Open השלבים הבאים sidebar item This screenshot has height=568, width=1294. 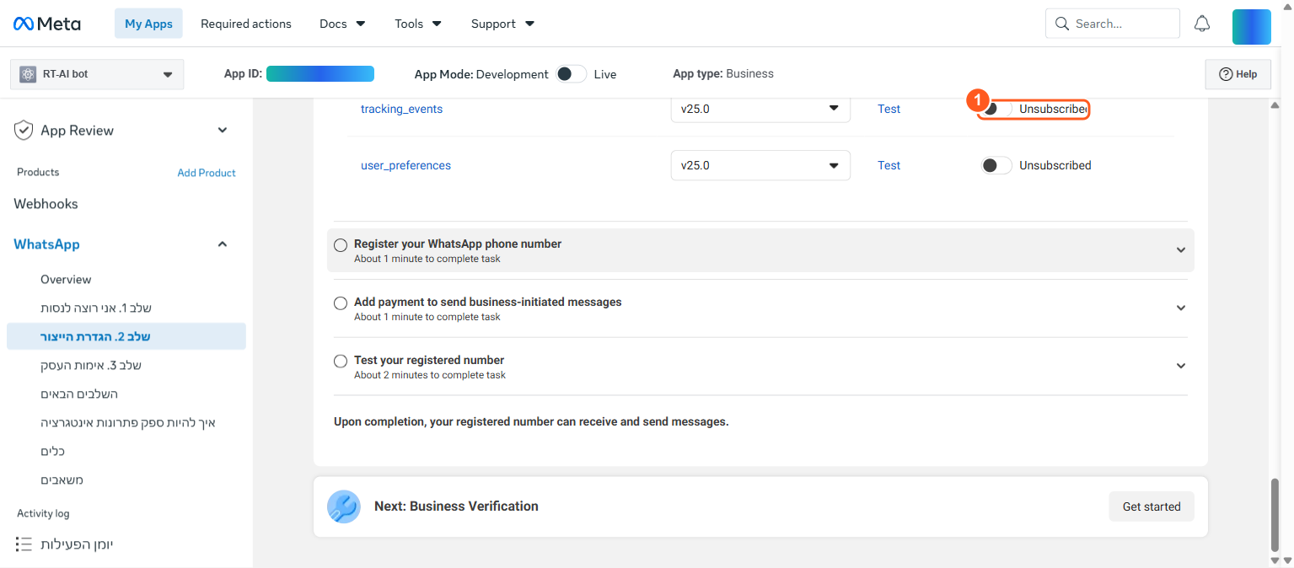pyautogui.click(x=79, y=394)
